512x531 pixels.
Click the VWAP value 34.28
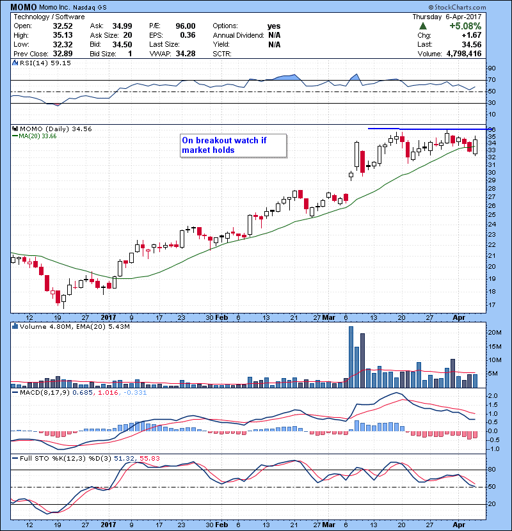[x=186, y=54]
